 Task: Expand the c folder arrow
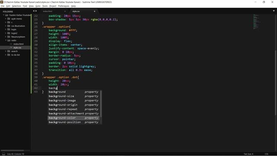6,23
